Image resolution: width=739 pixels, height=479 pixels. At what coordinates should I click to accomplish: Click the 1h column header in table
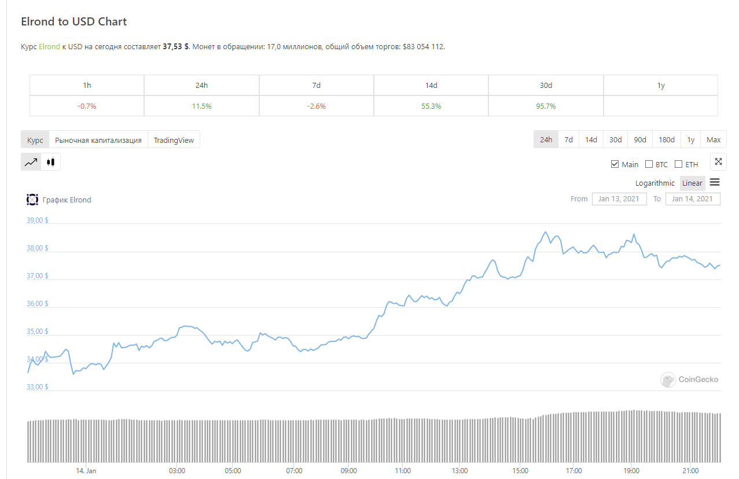pos(87,86)
